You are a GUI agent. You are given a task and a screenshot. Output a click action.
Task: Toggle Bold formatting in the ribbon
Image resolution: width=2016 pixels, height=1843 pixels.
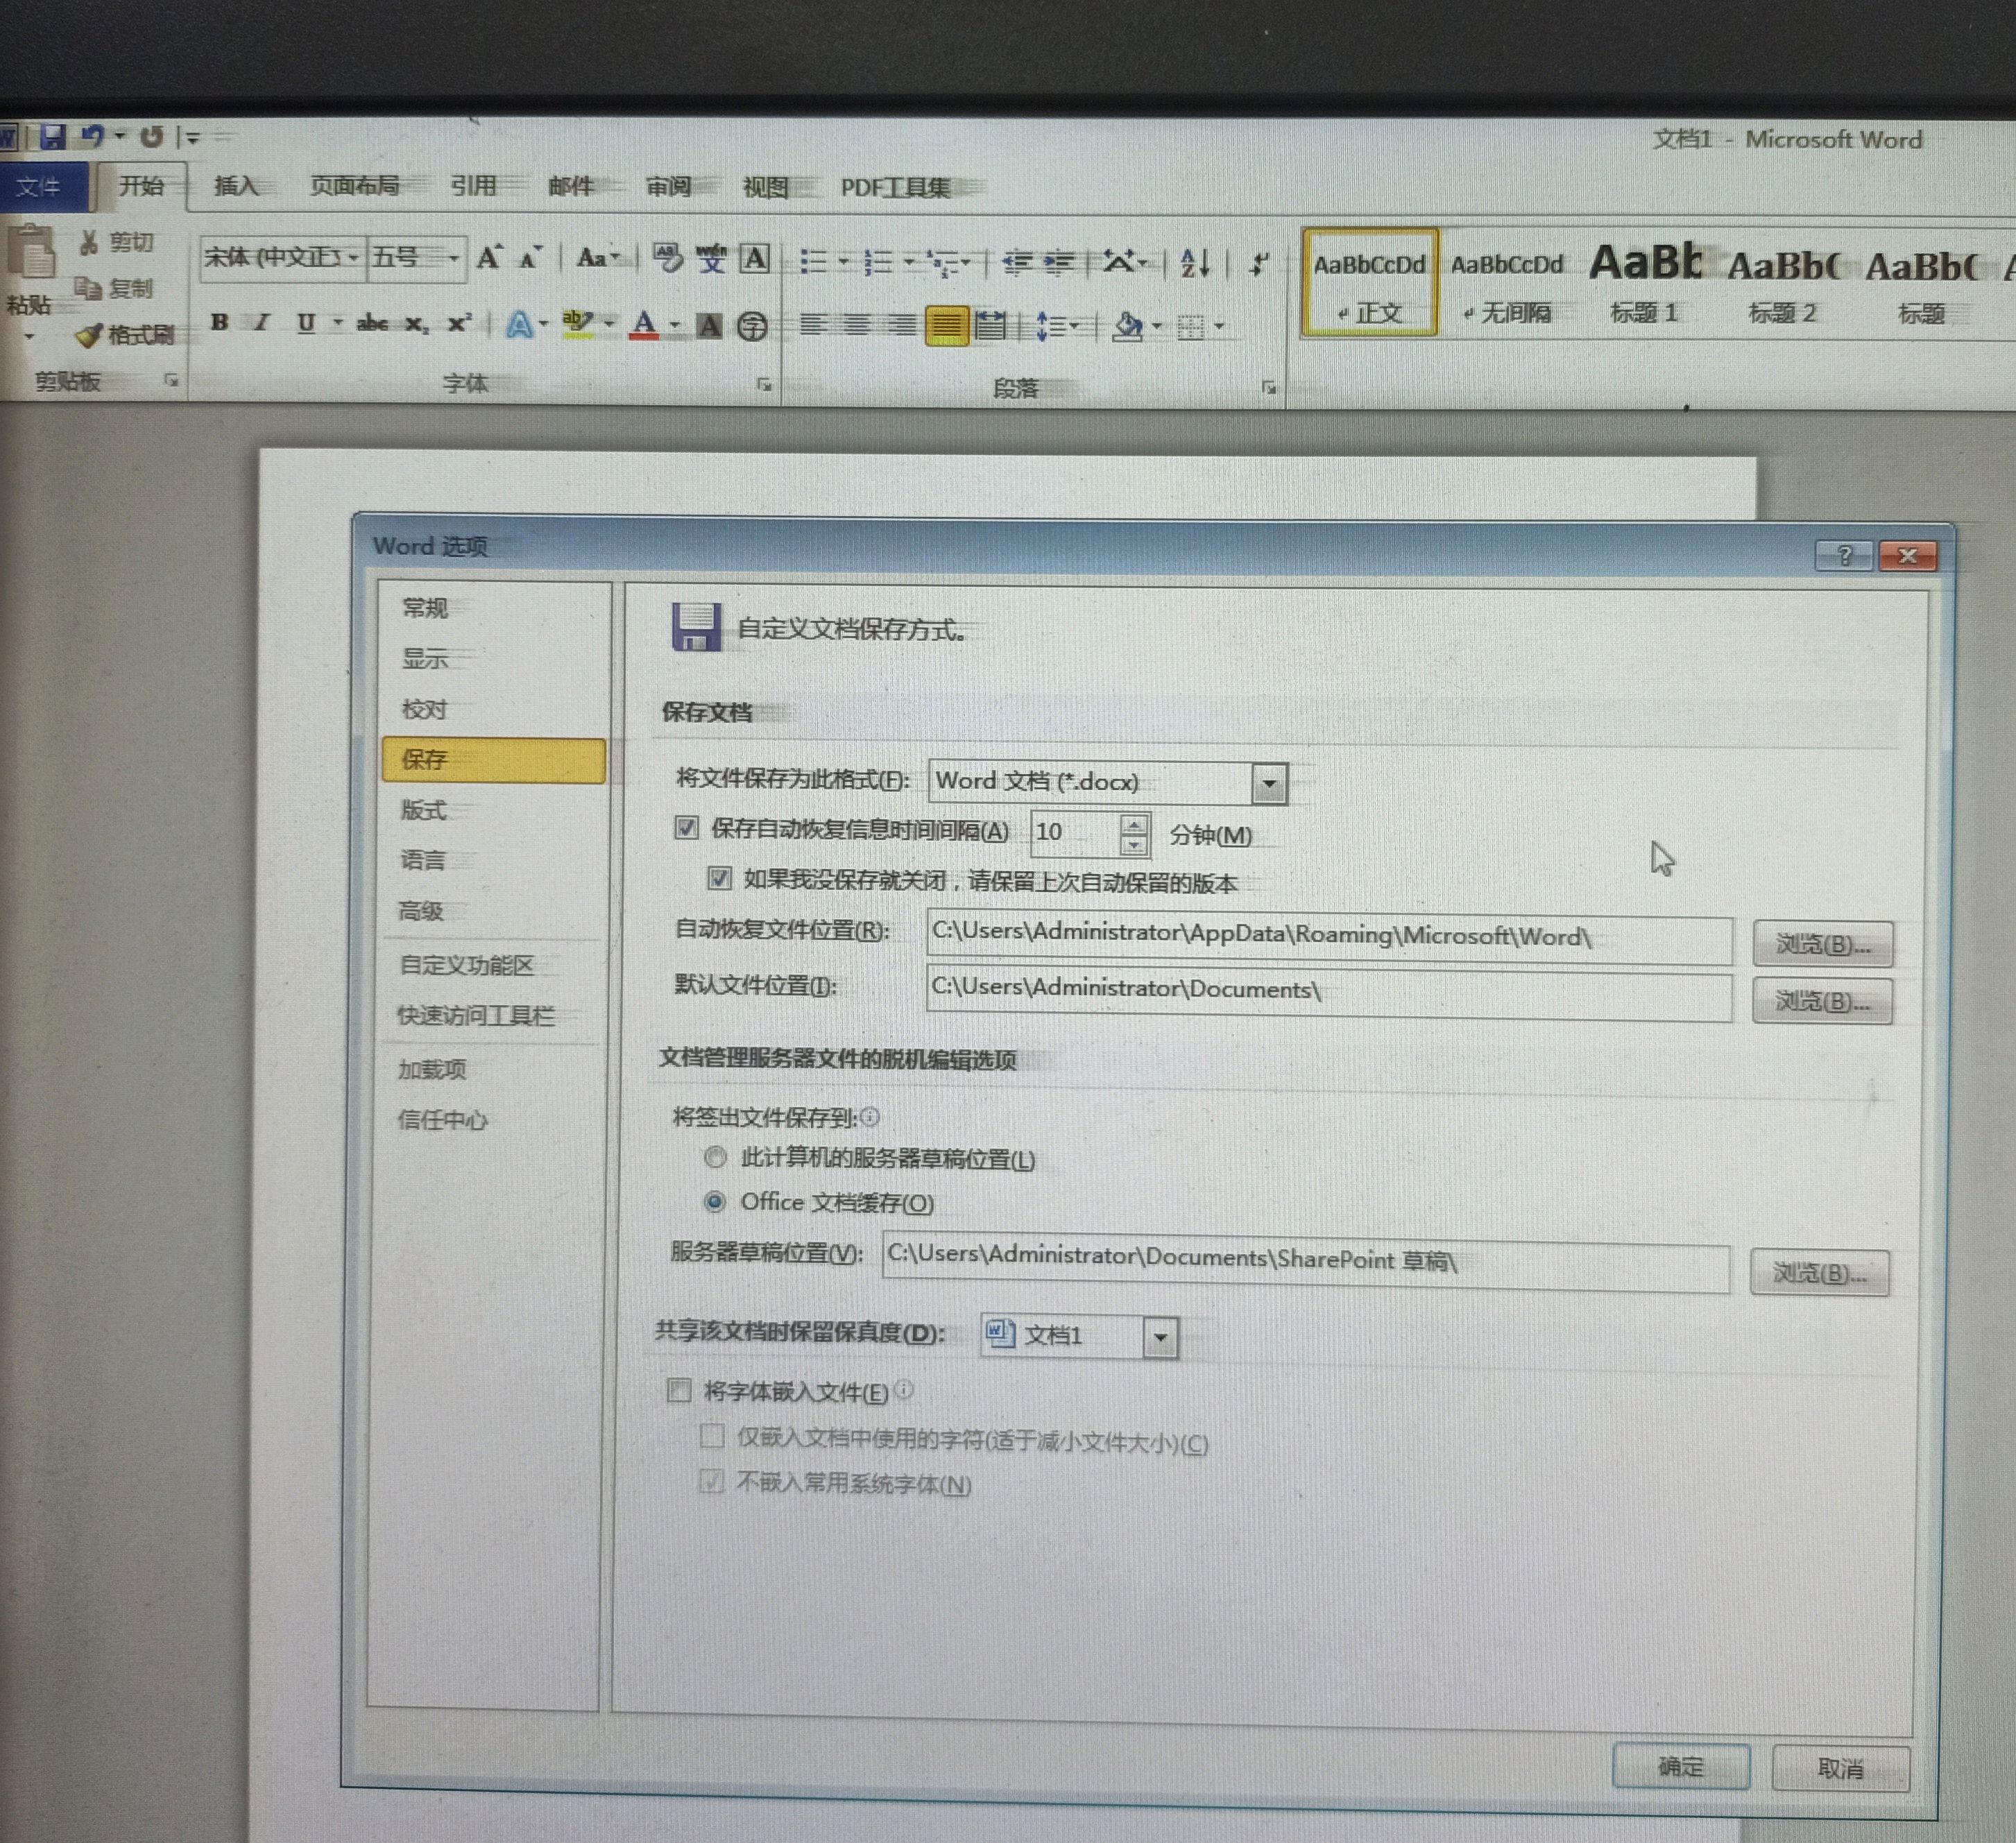[220, 322]
